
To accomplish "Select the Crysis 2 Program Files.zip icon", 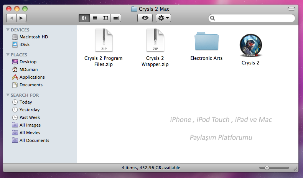I will pos(104,40).
